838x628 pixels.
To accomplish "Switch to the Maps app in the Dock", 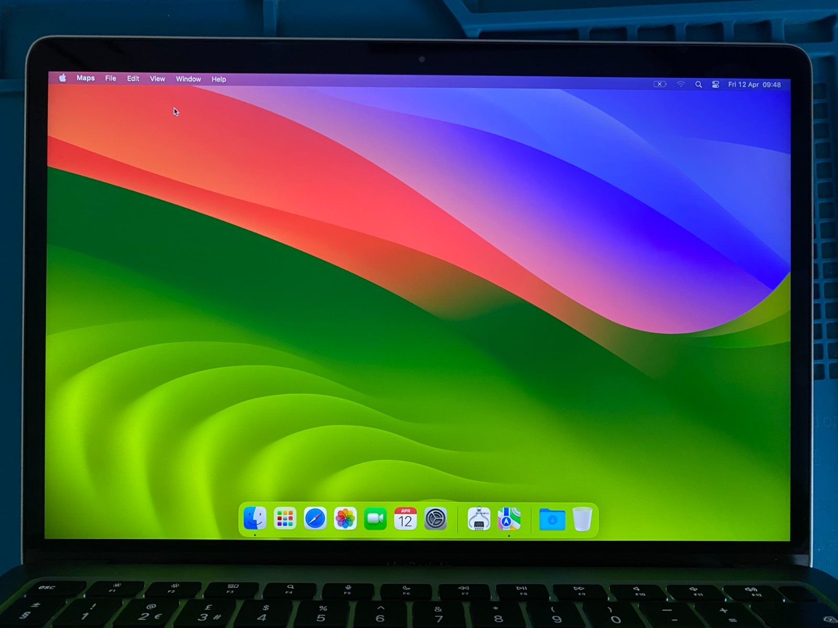I will (509, 519).
